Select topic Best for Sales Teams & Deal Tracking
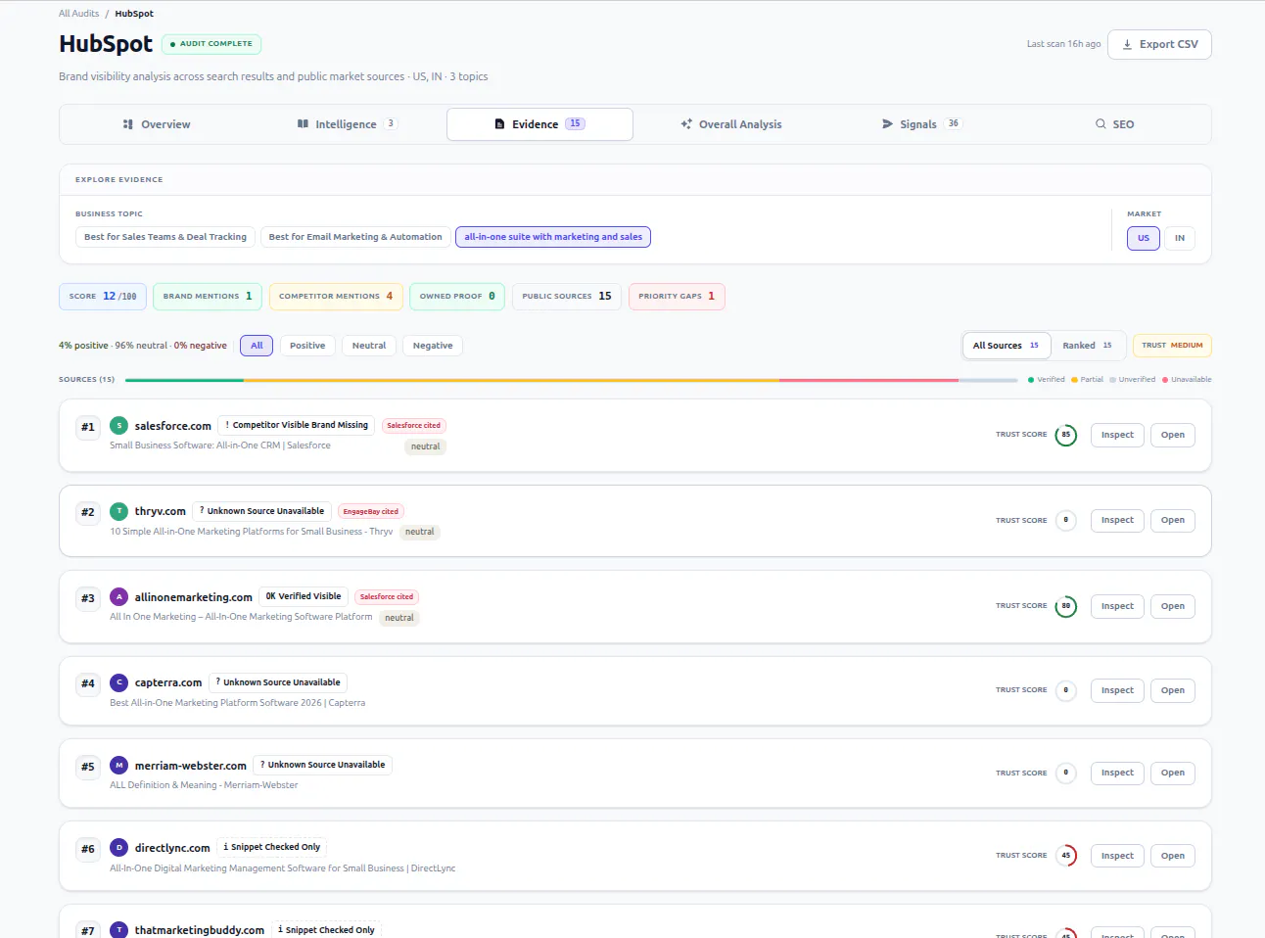Screen dimensions: 1265x938 pos(165,237)
